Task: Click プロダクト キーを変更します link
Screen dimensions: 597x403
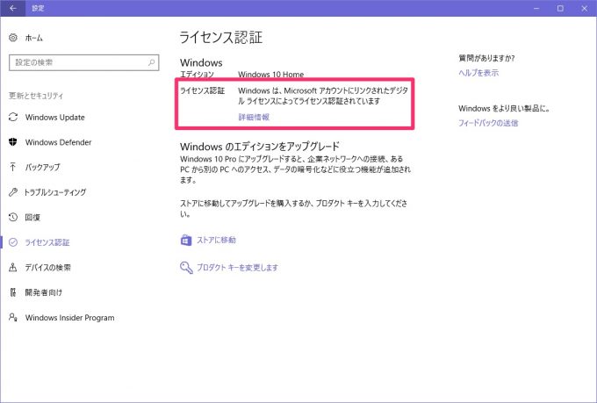Action: (237, 268)
